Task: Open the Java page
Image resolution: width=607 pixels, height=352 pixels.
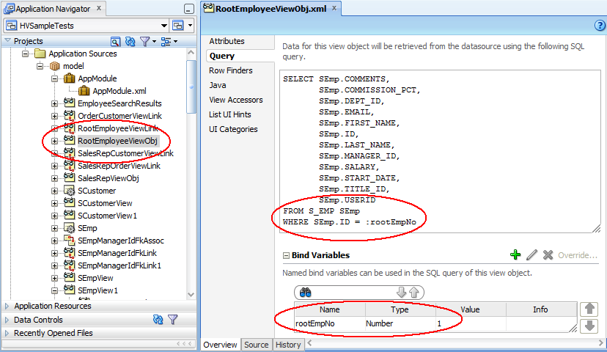Action: click(218, 85)
